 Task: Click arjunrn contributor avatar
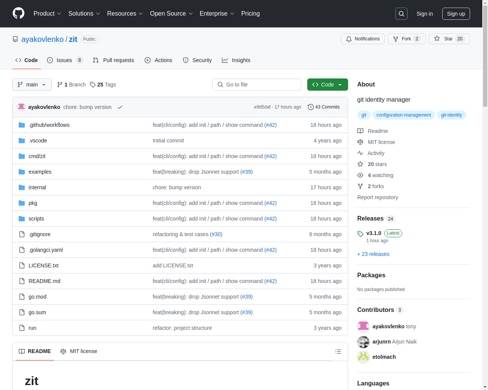coord(363,342)
